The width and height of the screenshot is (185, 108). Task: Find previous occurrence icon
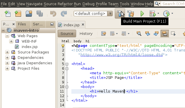pyautogui.click(x=148, y=34)
